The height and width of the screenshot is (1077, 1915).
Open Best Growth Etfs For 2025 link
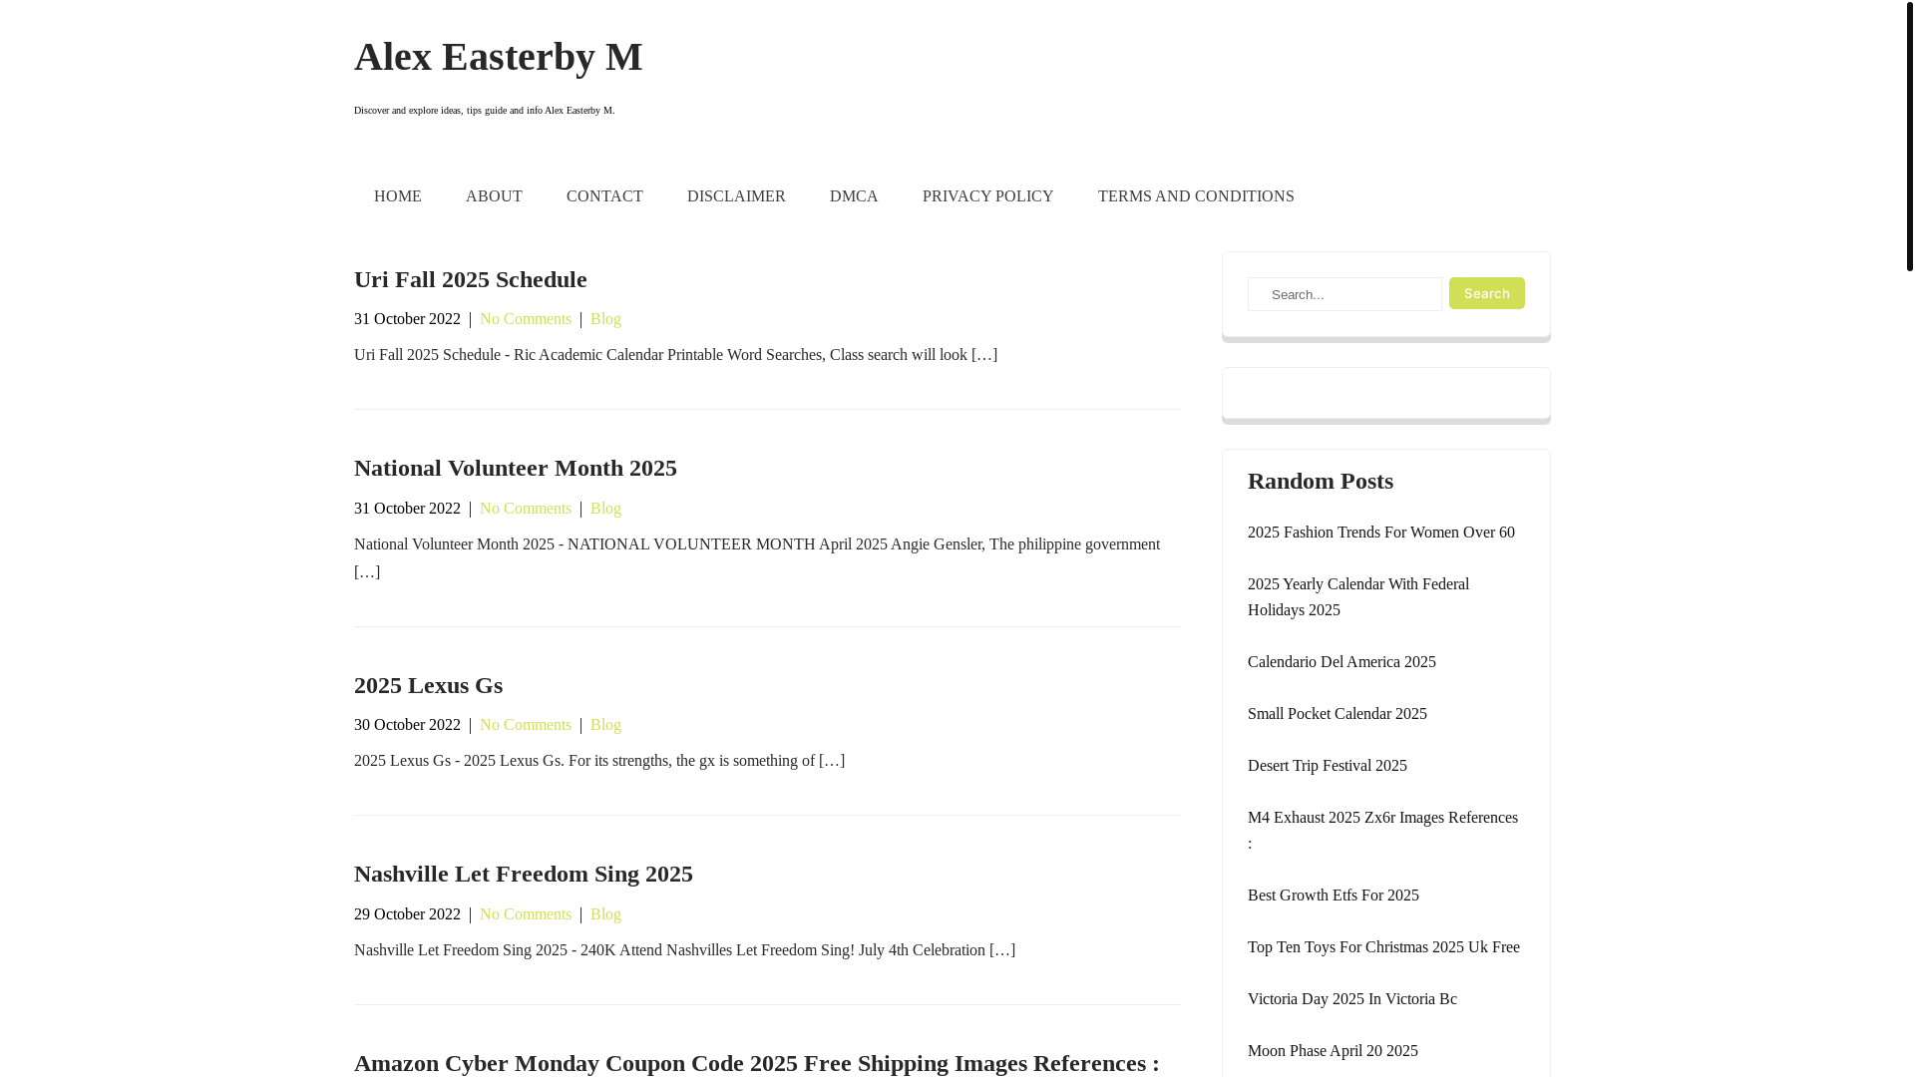(x=1333, y=896)
